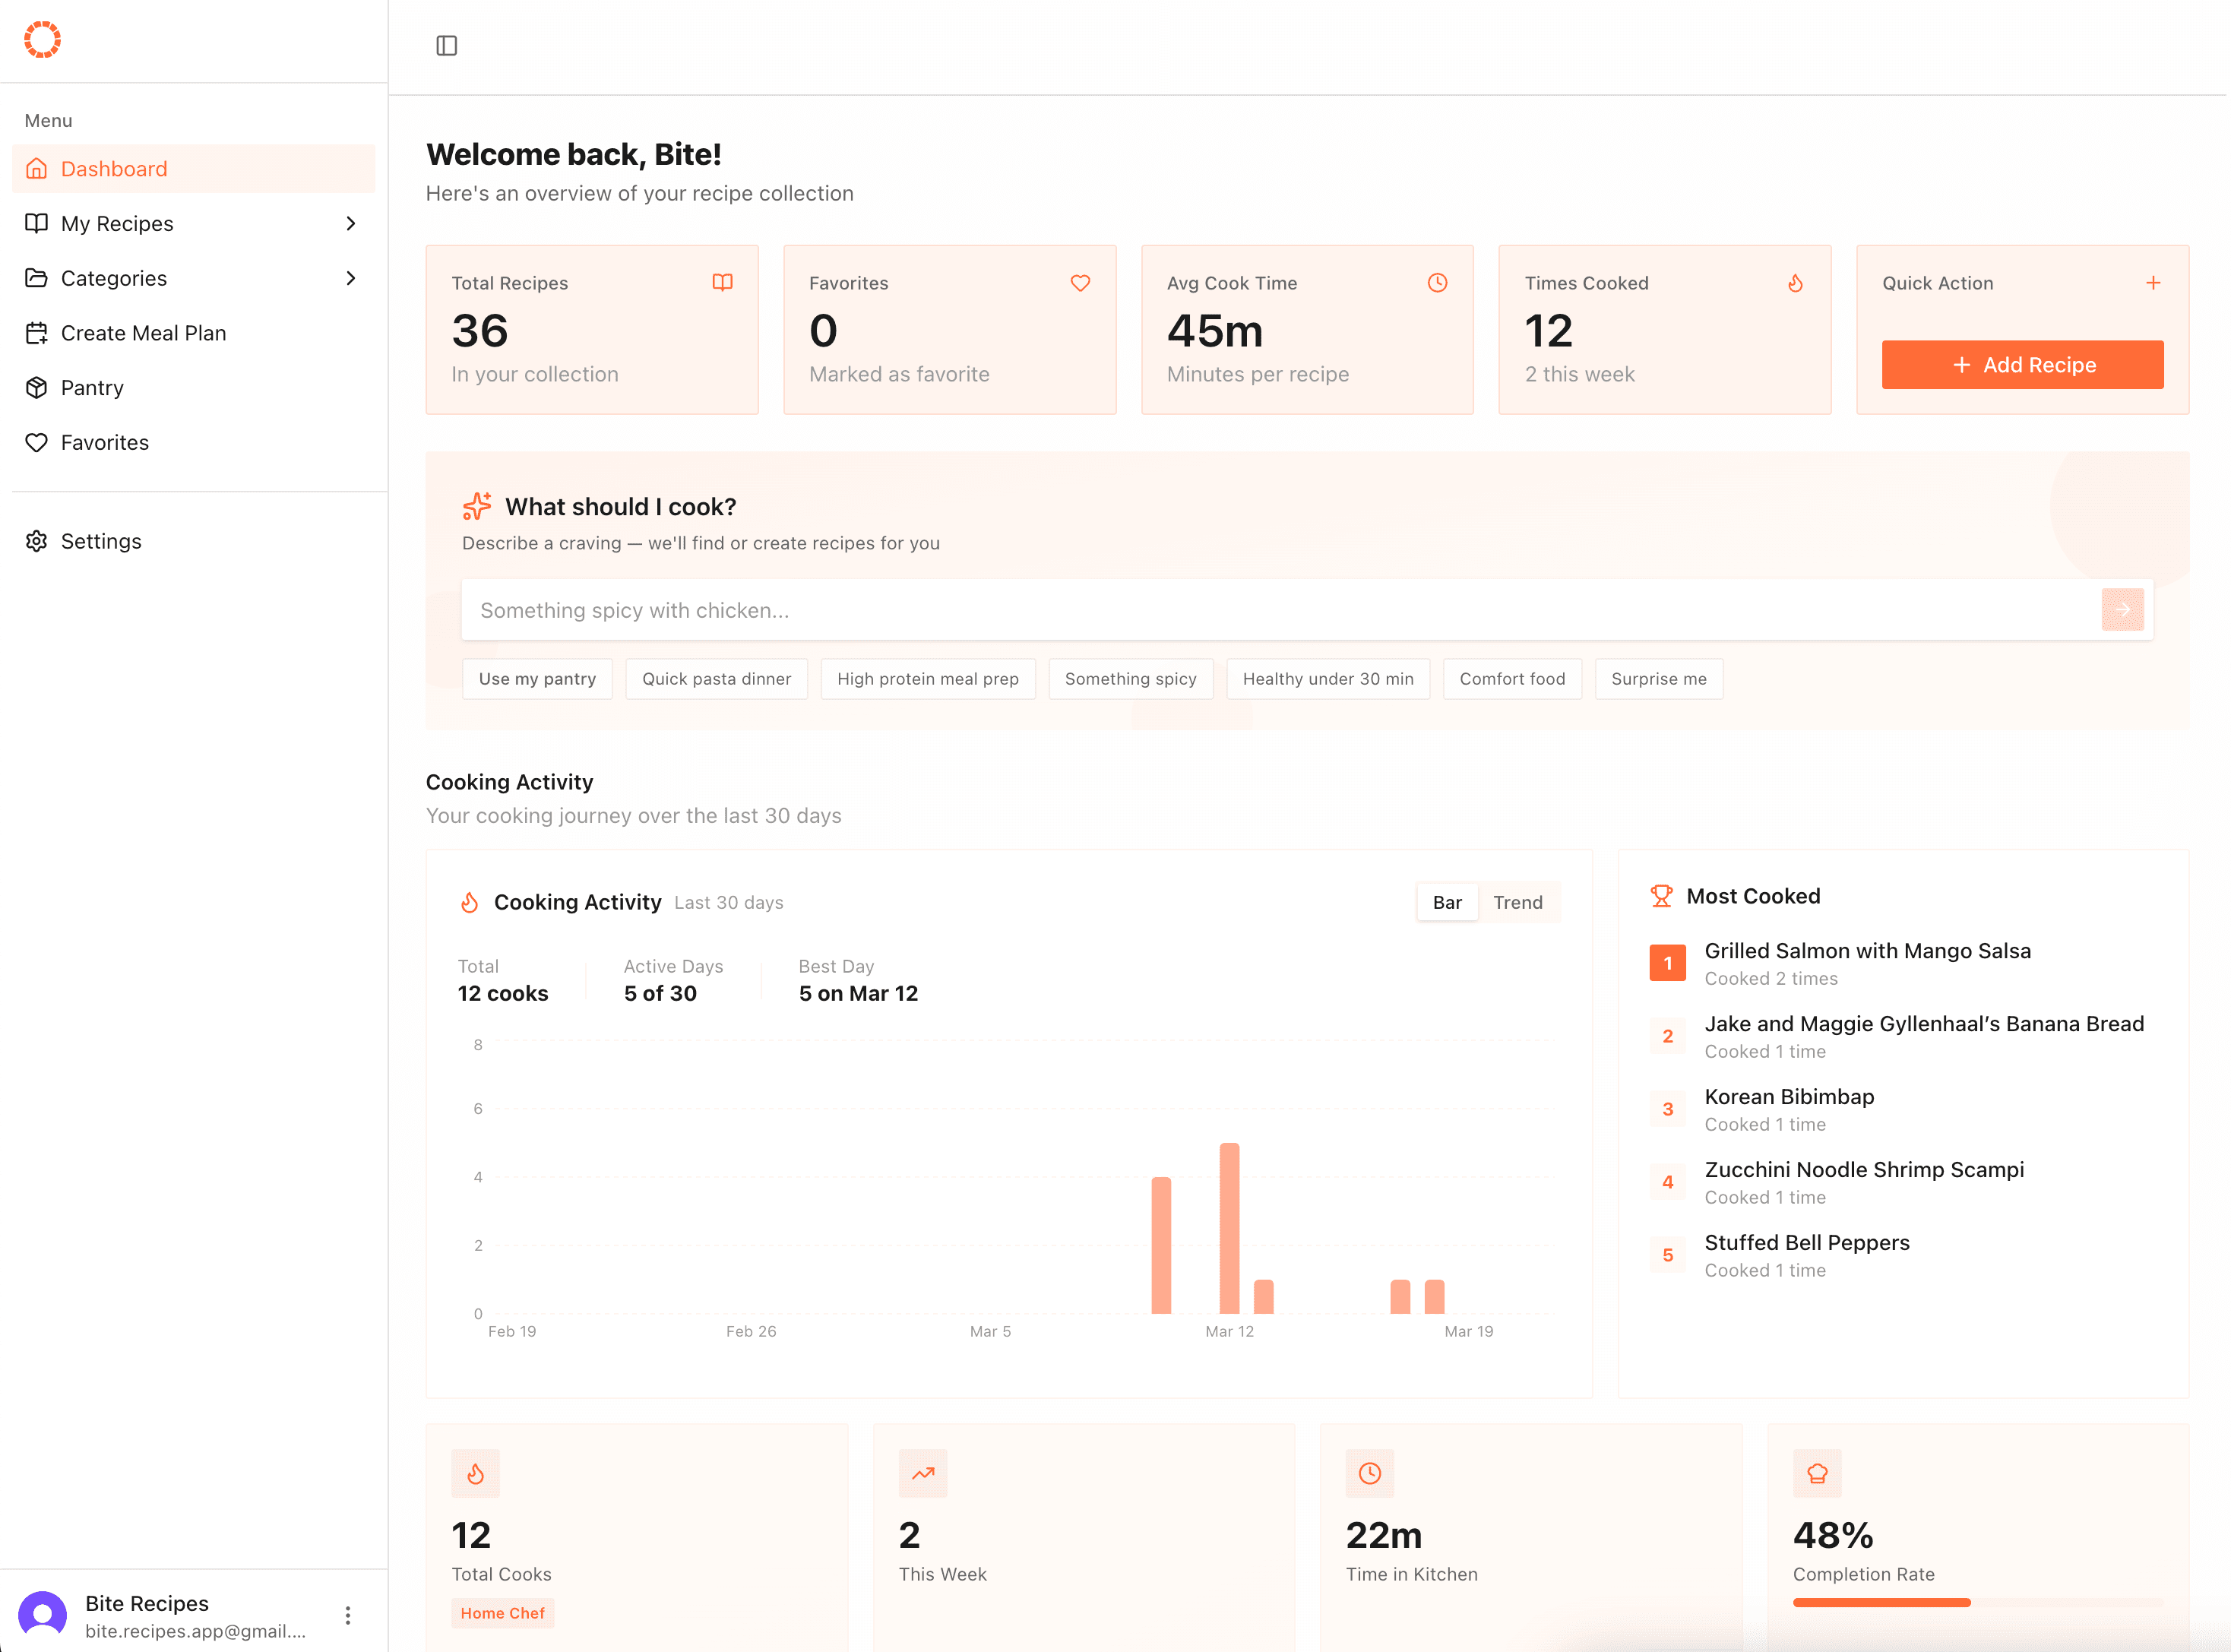The width and height of the screenshot is (2231, 1652).
Task: Submit the craving using the arrow icon
Action: pos(2123,609)
